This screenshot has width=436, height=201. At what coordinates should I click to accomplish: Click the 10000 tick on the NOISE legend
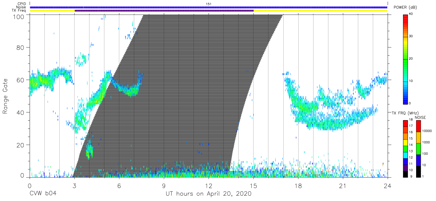tap(427, 131)
